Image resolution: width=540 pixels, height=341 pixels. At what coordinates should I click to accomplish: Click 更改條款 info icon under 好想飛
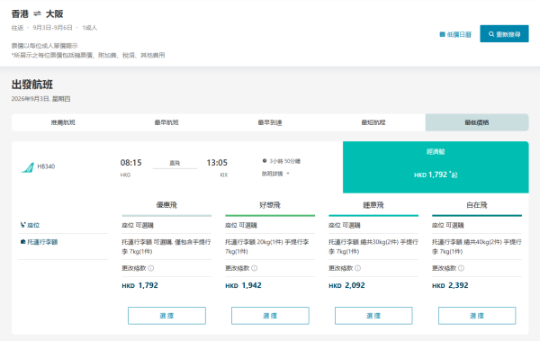point(254,268)
